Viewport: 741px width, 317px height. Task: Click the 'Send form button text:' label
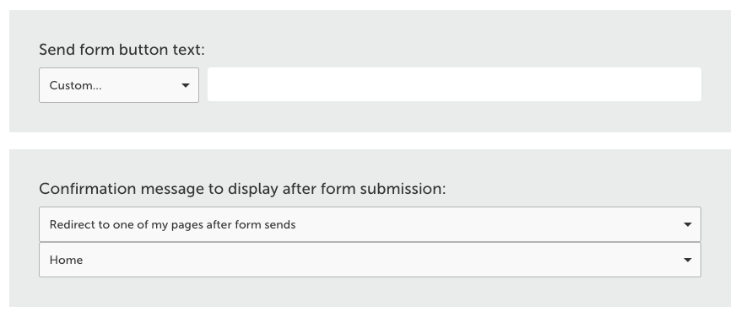point(122,50)
